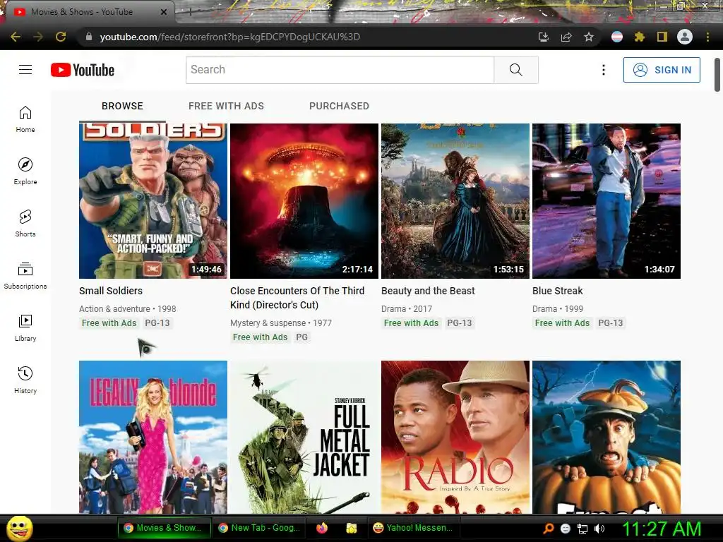
Task: Click in the YouTube search field
Action: click(x=340, y=70)
